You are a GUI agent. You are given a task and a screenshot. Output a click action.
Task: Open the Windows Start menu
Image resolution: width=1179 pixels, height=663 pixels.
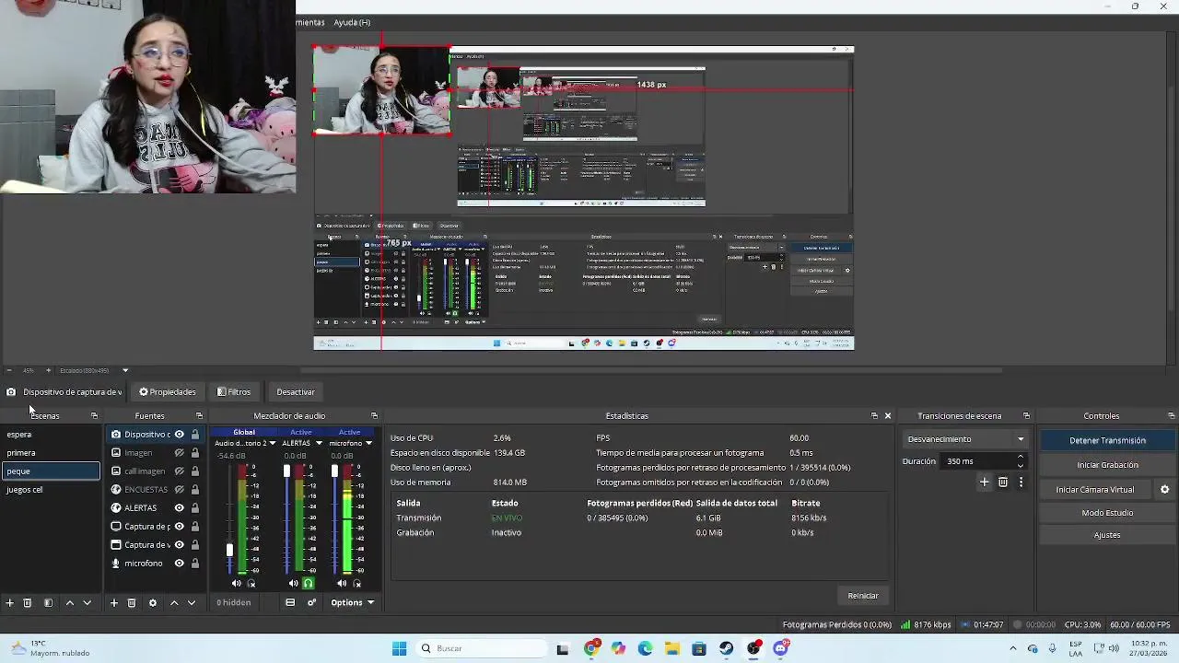pos(399,648)
